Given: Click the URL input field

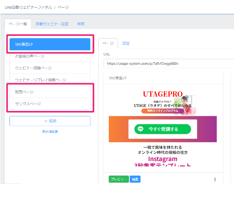Looking at the screenshot, I should (x=169, y=64).
